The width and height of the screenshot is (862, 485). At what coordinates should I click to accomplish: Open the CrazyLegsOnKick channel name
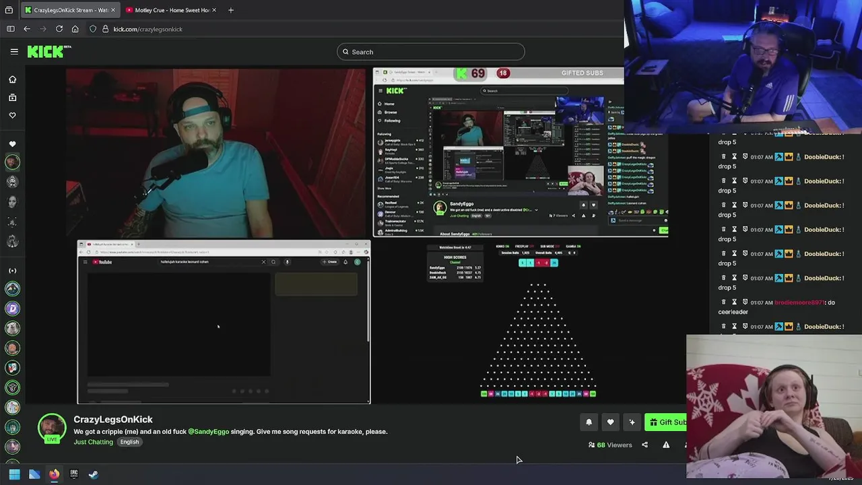[113, 419]
